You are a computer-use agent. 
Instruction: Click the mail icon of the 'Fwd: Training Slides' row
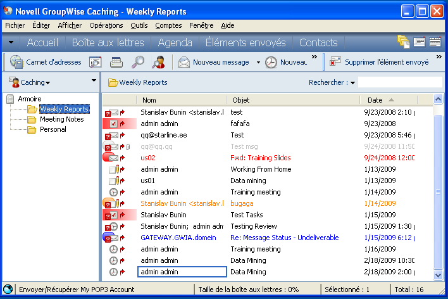113,158
